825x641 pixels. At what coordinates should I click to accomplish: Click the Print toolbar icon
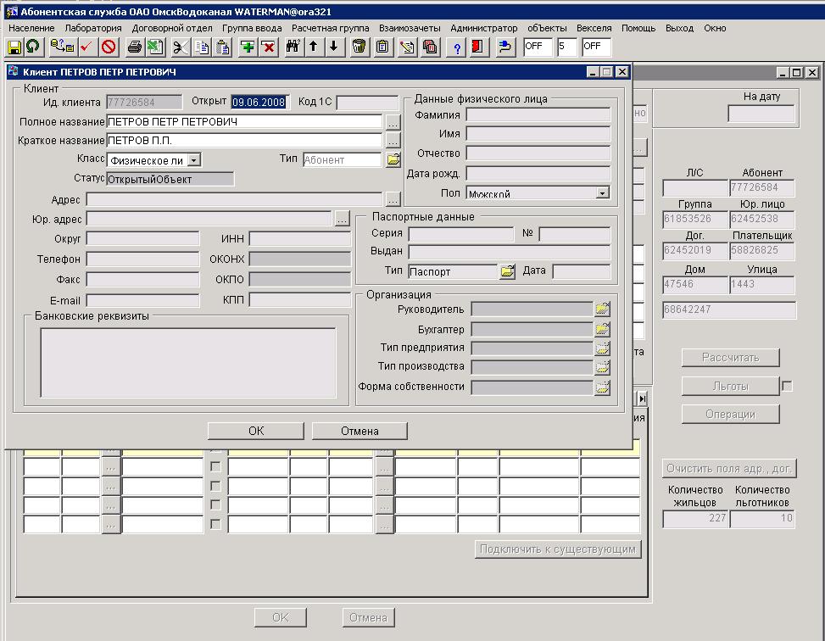(x=134, y=47)
